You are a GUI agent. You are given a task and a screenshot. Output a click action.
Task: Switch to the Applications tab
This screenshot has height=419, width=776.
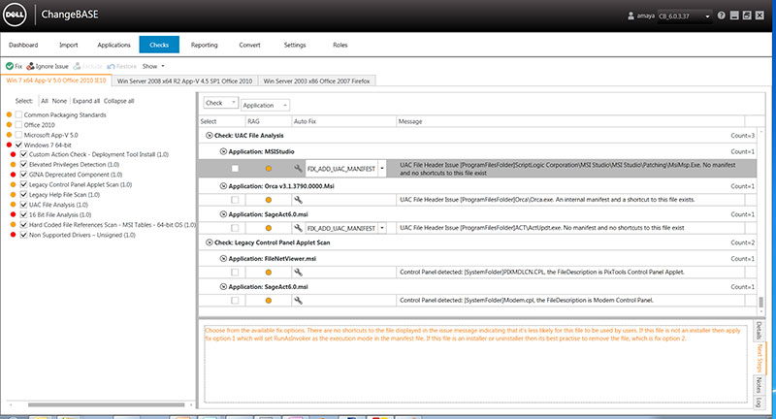tap(113, 45)
